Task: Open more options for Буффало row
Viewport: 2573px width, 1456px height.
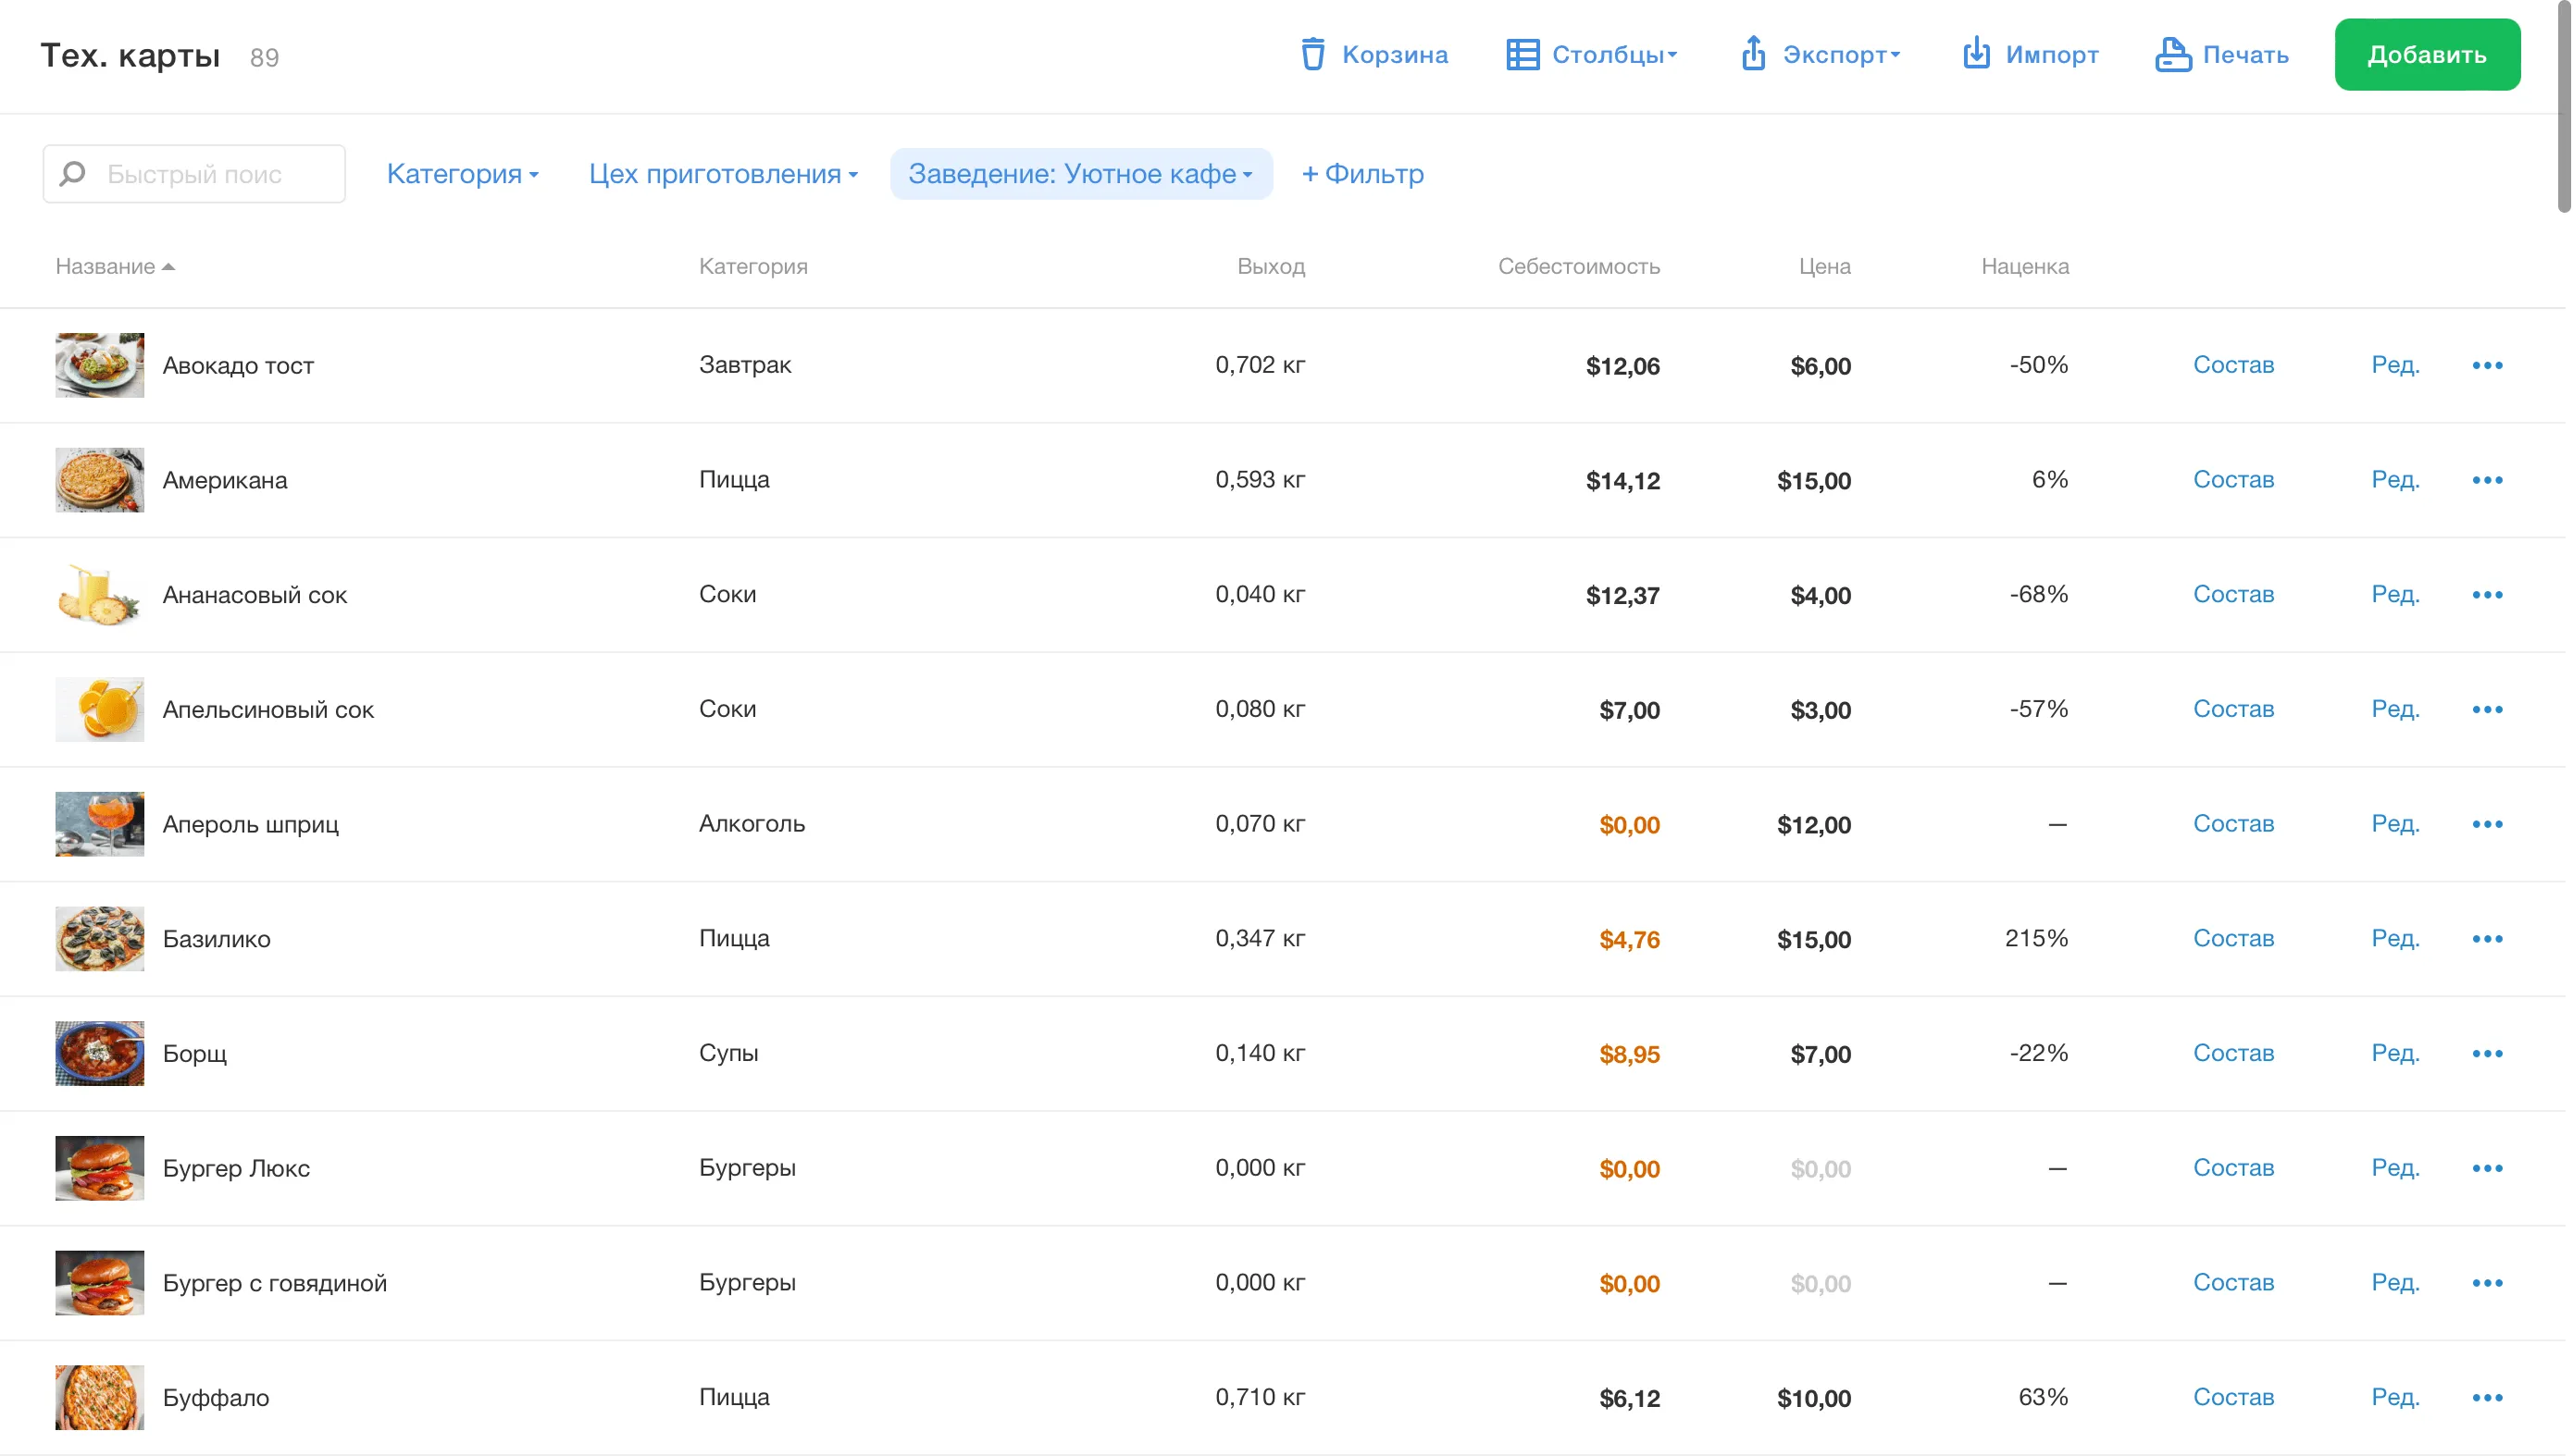Action: [x=2486, y=1397]
